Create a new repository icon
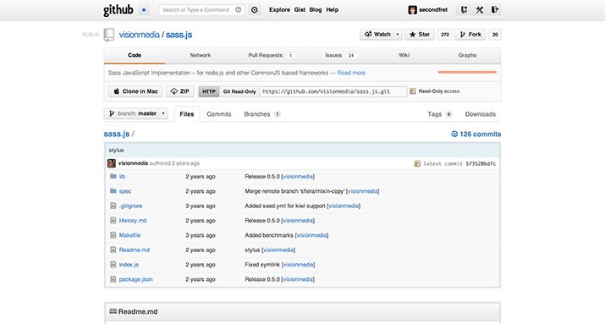The height and width of the screenshot is (324, 605). coord(465,10)
